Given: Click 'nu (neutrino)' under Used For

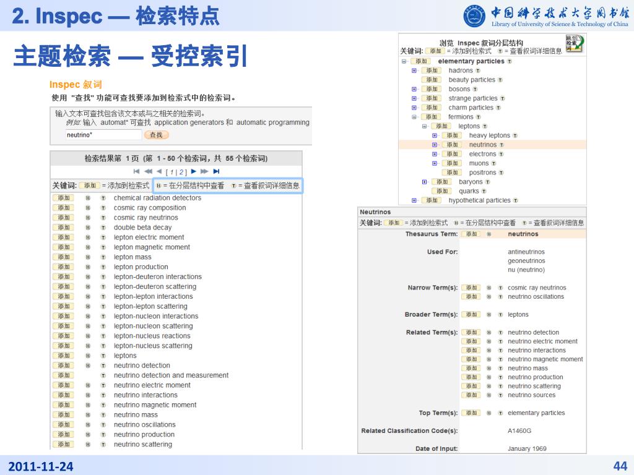Looking at the screenshot, I should pyautogui.click(x=526, y=270).
